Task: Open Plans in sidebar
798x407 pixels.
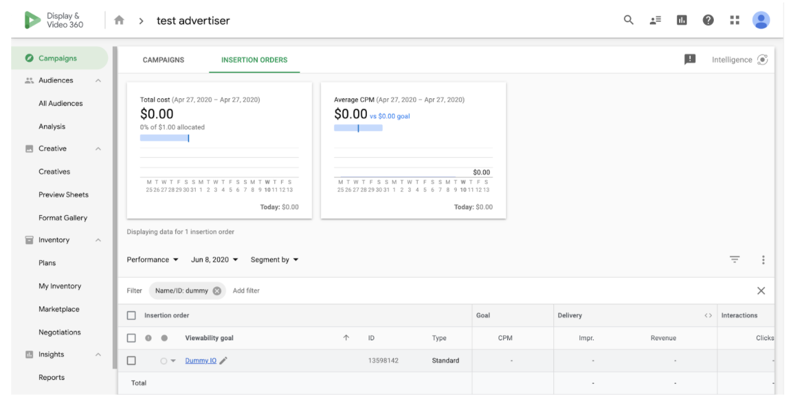Action: tap(47, 263)
